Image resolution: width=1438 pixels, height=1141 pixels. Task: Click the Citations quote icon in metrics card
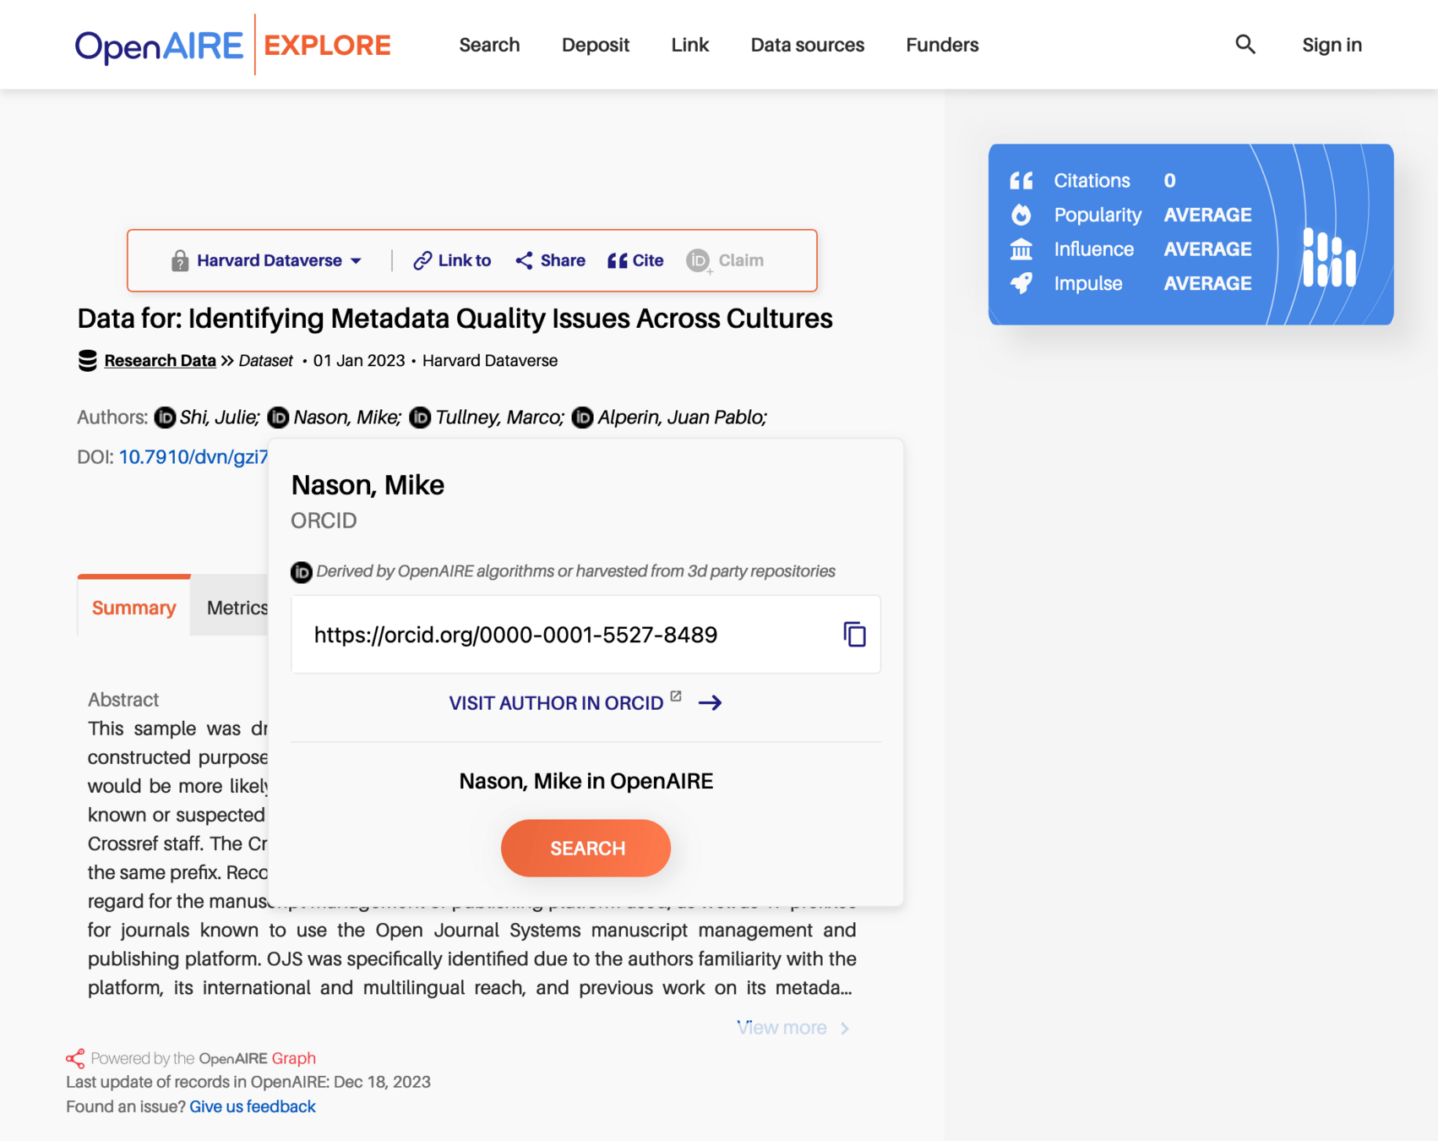[1021, 181]
